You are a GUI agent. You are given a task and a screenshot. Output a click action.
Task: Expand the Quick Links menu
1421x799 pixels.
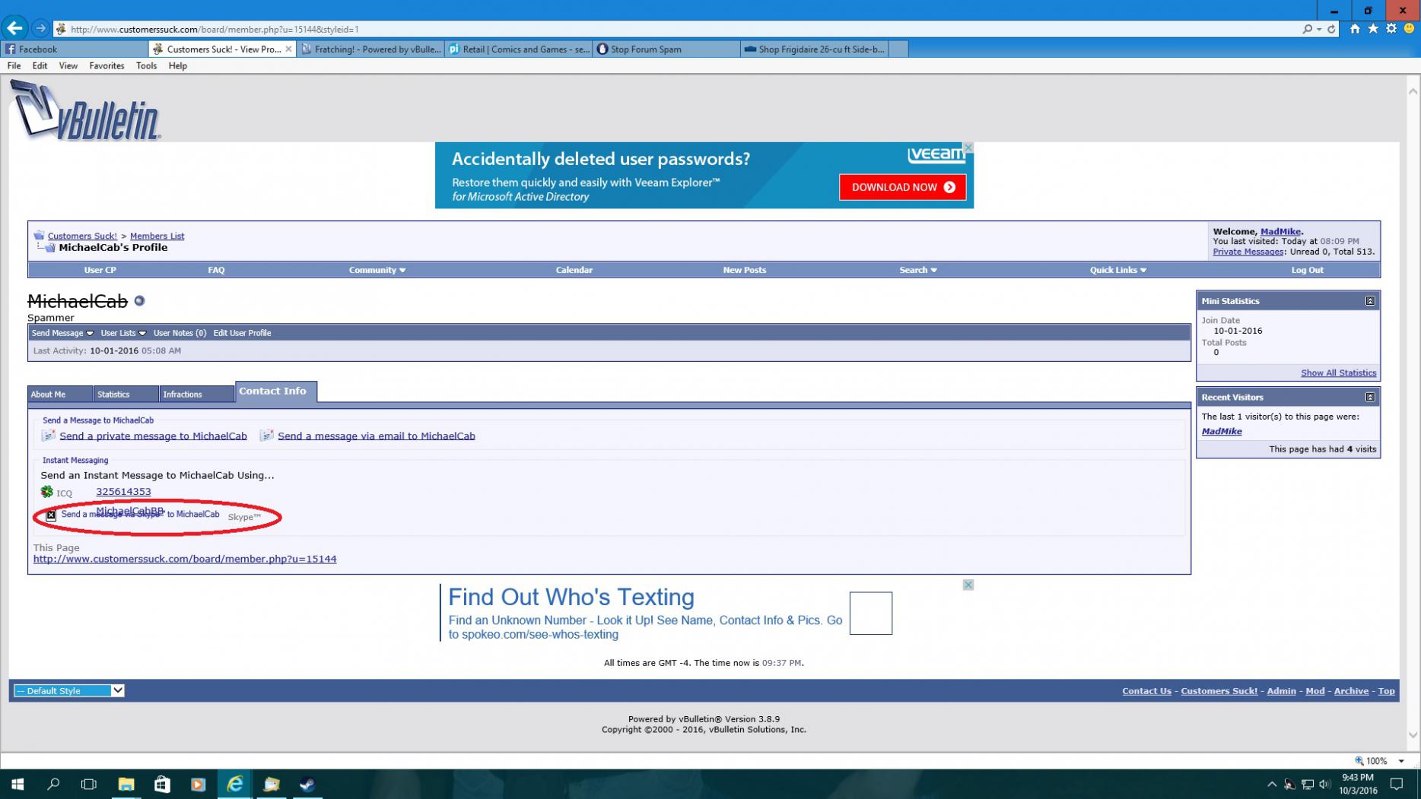(1117, 270)
